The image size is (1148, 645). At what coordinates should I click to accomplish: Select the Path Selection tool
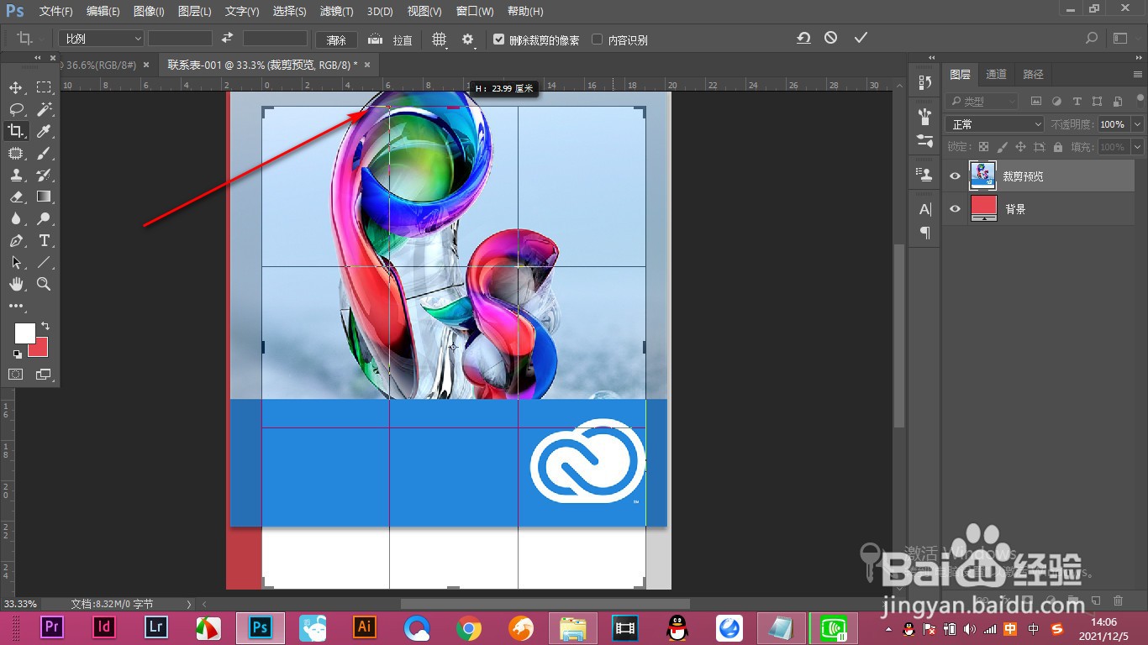[x=16, y=262]
